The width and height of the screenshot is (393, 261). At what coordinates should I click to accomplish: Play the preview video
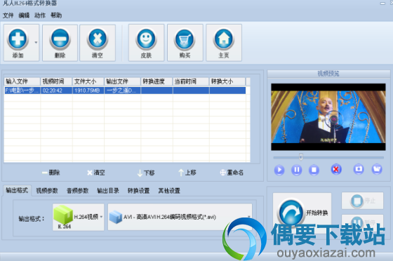click(x=279, y=170)
